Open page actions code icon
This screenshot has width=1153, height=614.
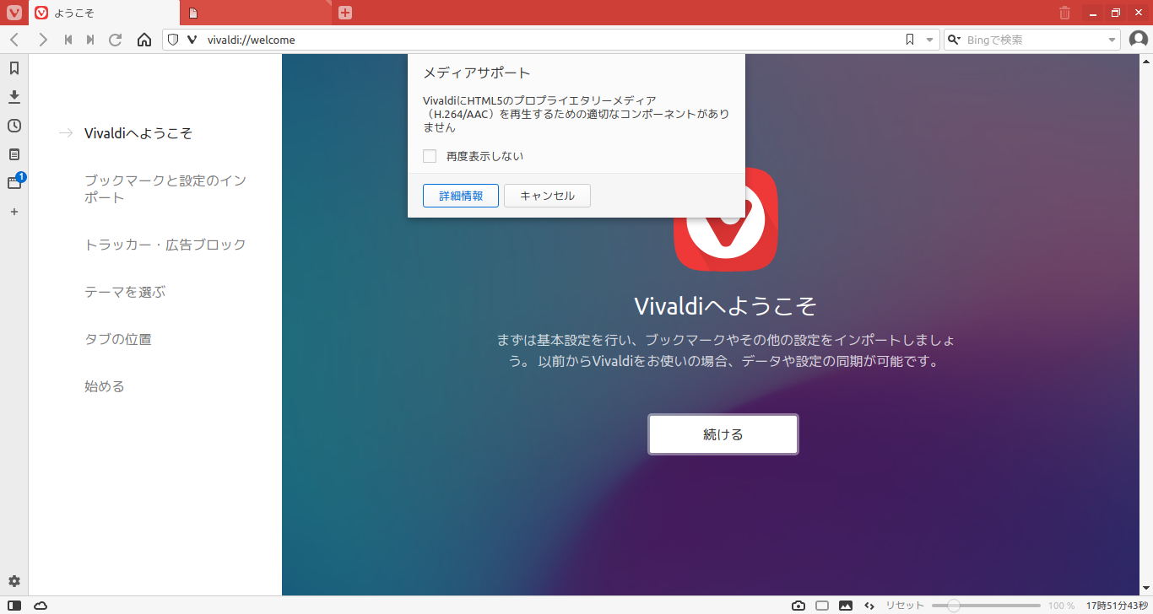click(869, 606)
